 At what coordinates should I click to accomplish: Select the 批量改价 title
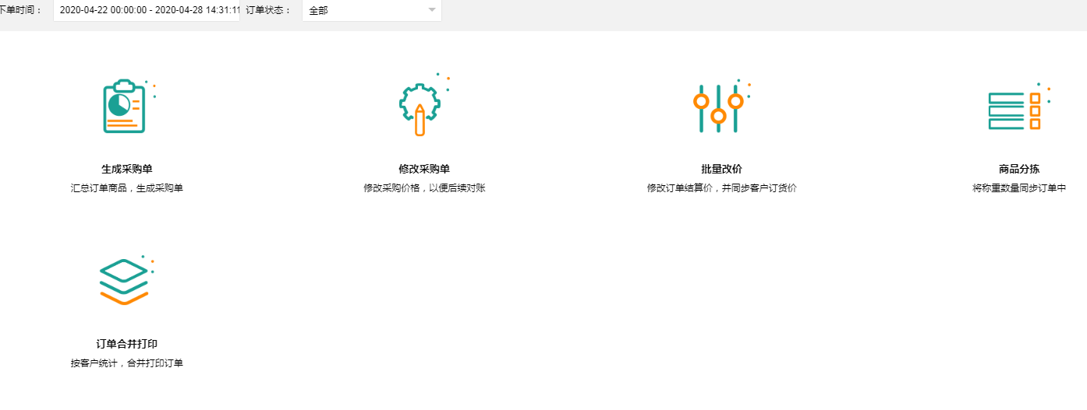[x=721, y=169]
